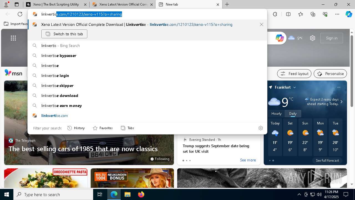Open address bar suggestion settings gear
The image size is (355, 200).
tap(260, 128)
